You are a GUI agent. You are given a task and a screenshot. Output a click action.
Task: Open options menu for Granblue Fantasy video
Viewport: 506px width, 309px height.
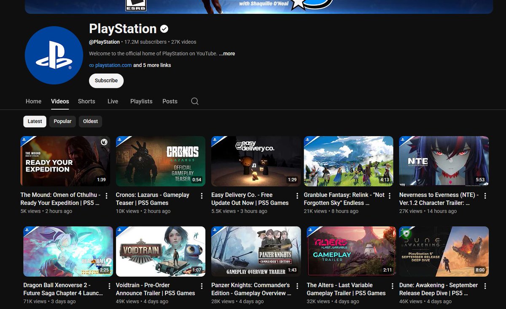[x=390, y=196]
